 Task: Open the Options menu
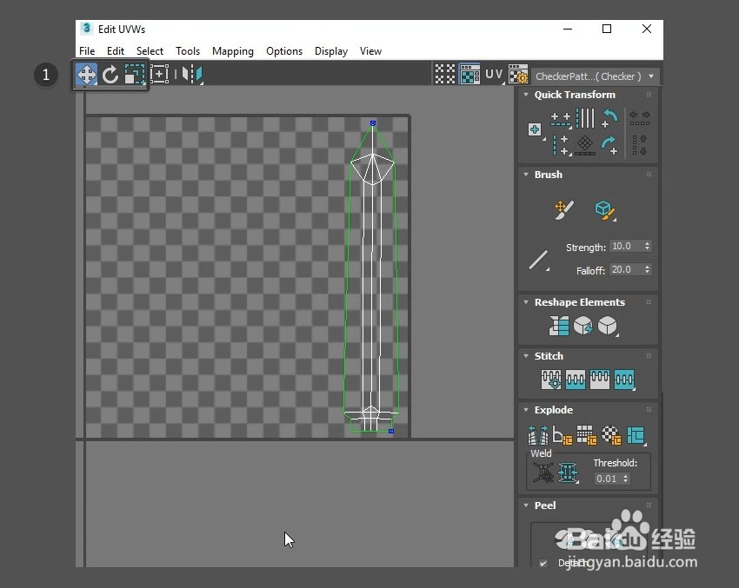(x=284, y=51)
